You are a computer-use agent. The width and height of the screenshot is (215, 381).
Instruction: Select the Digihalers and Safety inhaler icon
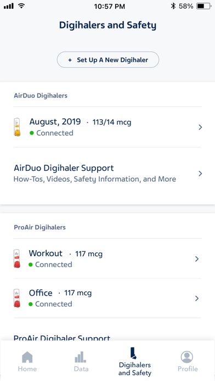click(133, 353)
